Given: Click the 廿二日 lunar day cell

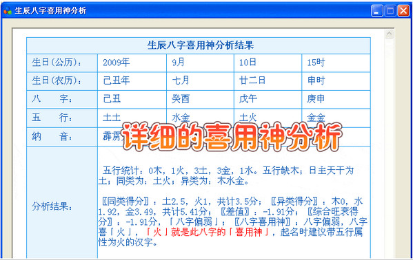Looking at the screenshot, I should point(268,80).
